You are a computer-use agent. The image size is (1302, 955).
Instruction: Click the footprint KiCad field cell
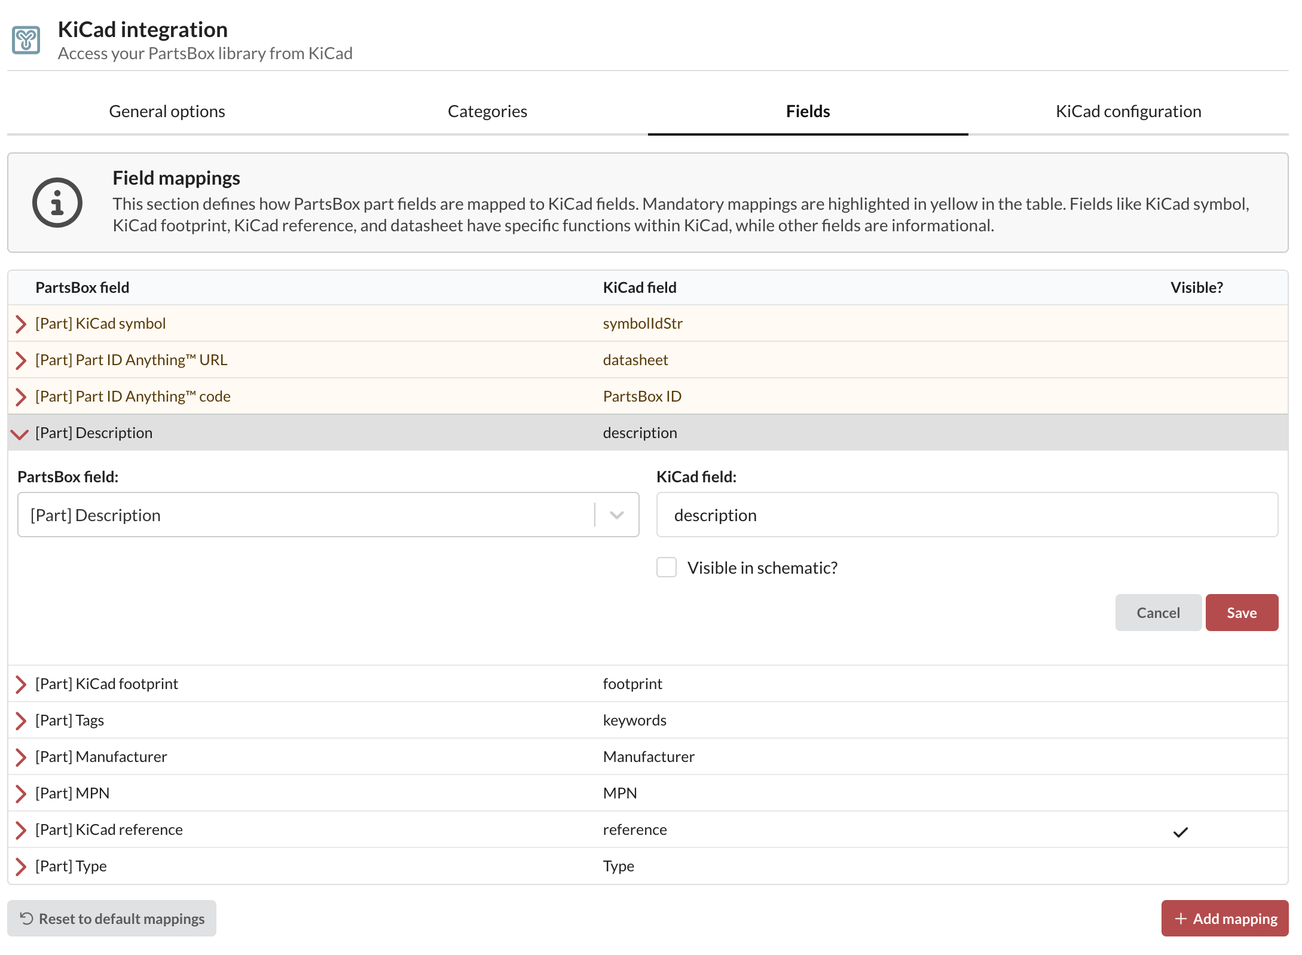pos(632,684)
